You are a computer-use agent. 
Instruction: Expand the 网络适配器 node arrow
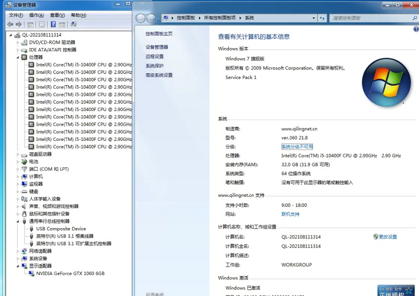18,251
